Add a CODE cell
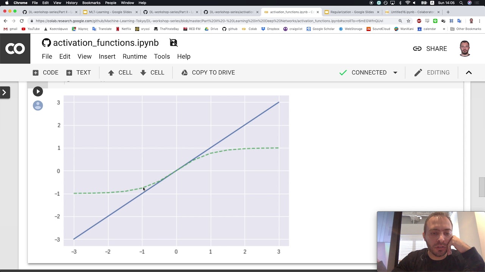 45,73
